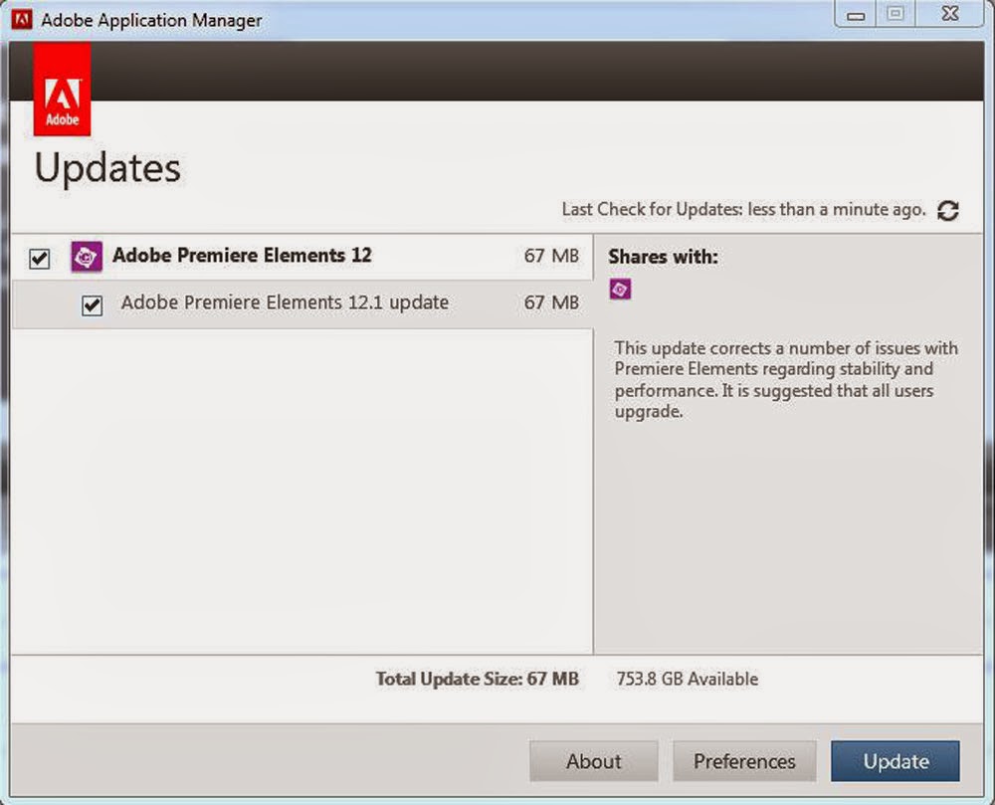The image size is (995, 805).
Task: Minimize the Adobe Application Manager window
Action: point(856,14)
